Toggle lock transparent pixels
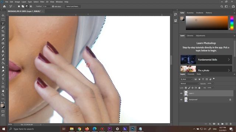This screenshot has height=132, width=236. click(186, 88)
